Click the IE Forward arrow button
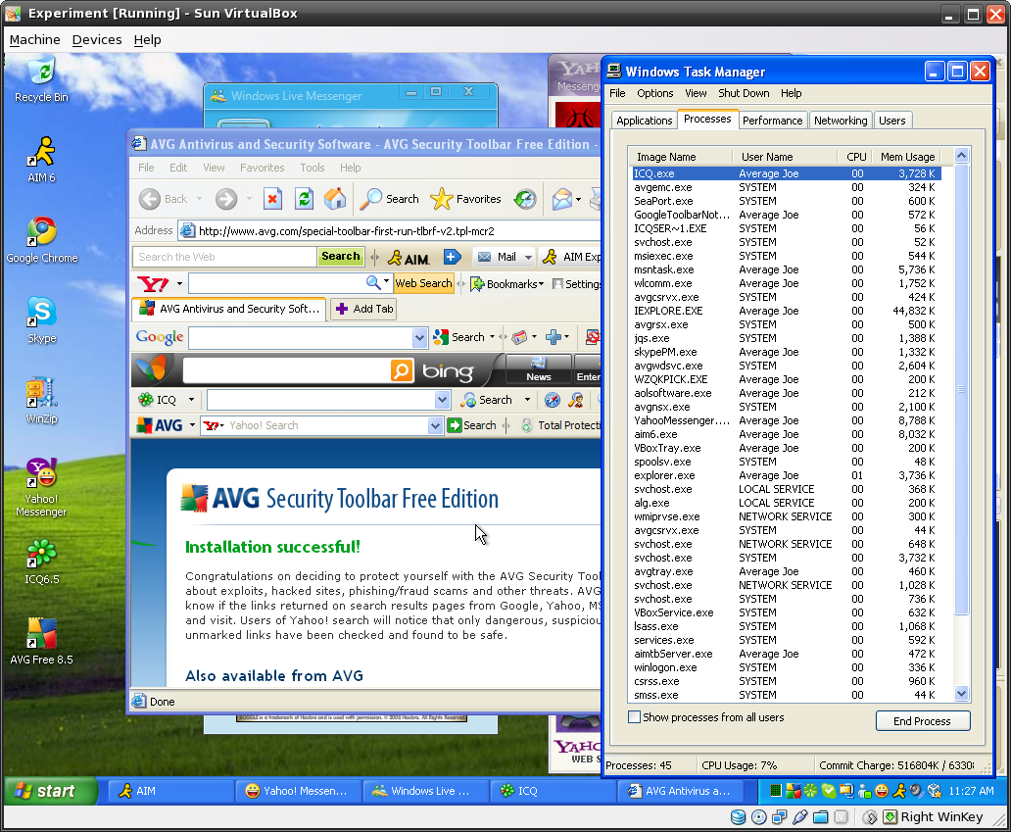Screen dimensions: 1011x832 pyautogui.click(x=225, y=199)
